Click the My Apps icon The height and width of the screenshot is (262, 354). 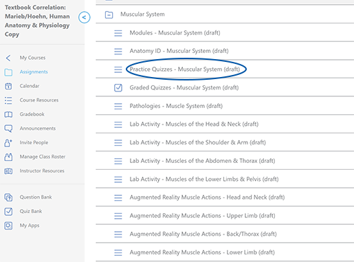pos(8,226)
